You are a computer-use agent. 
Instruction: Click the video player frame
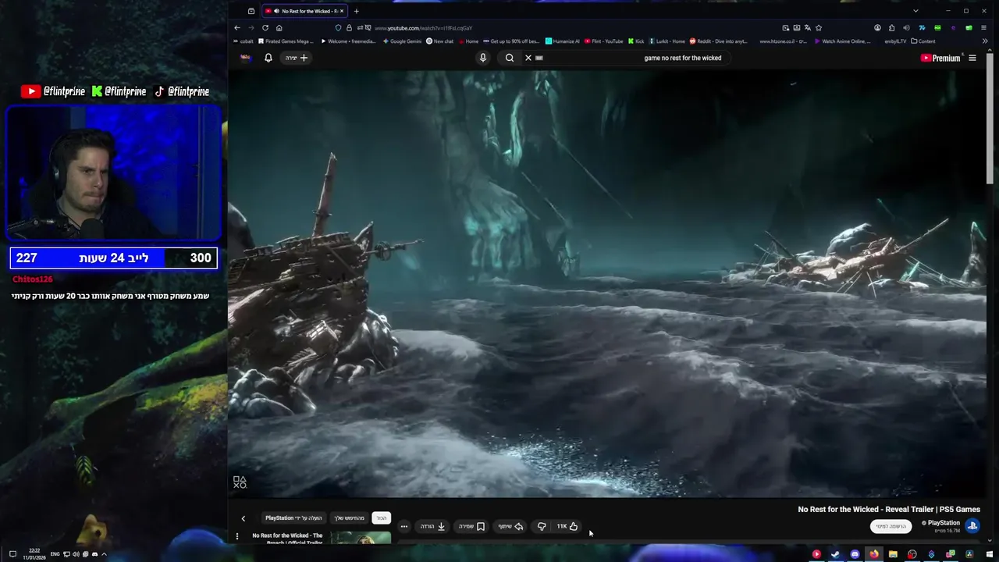click(608, 283)
